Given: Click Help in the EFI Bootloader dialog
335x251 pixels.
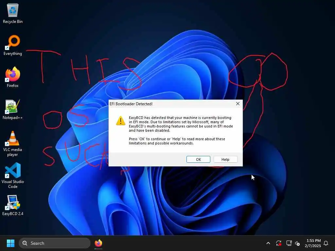Looking at the screenshot, I should tap(225, 159).
